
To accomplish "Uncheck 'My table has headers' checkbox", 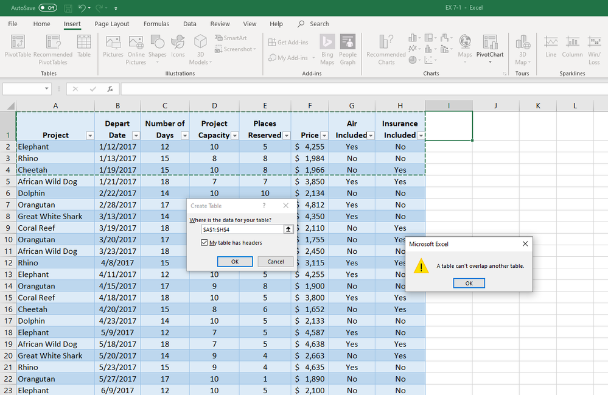I will tap(204, 243).
